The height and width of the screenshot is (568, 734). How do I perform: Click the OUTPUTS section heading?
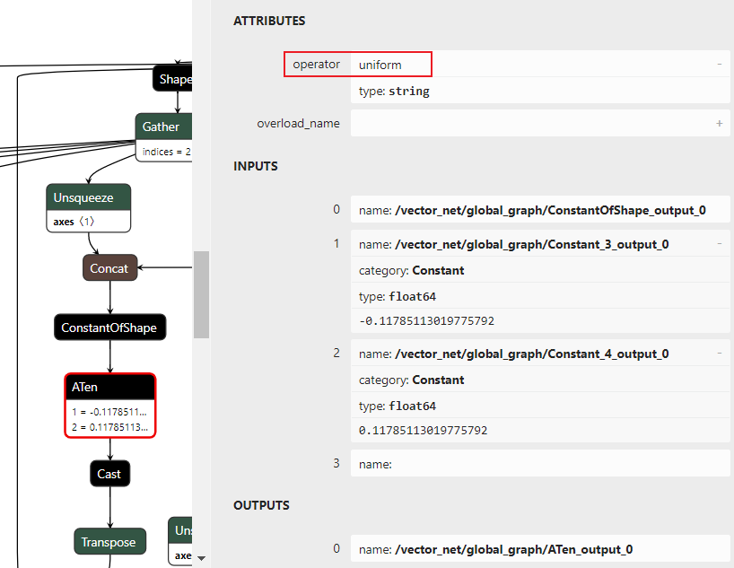[x=261, y=505]
